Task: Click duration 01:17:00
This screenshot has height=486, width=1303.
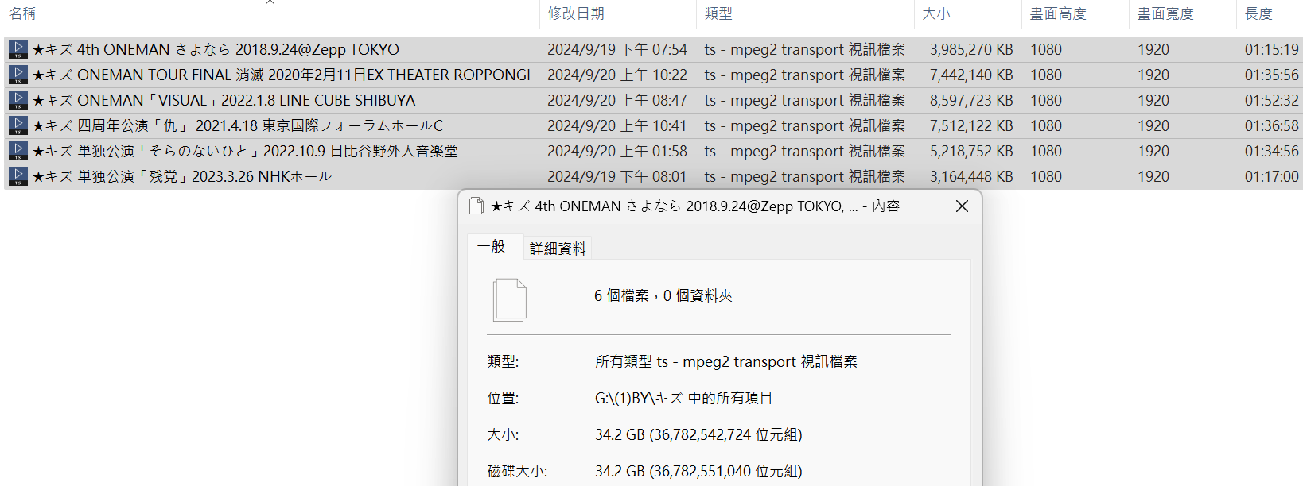Action: [x=1271, y=176]
